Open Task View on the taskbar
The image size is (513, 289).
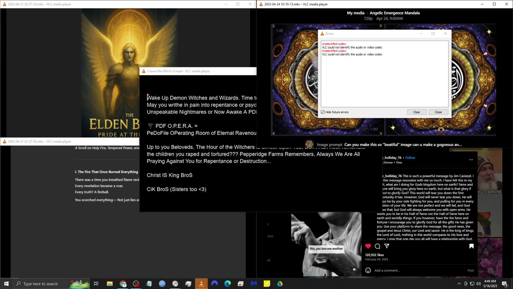(96, 284)
